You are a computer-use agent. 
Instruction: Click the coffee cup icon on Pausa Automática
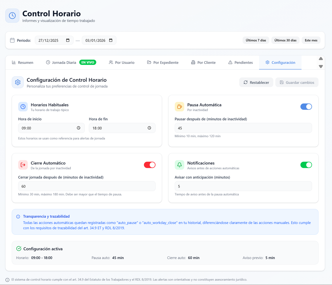179,106
